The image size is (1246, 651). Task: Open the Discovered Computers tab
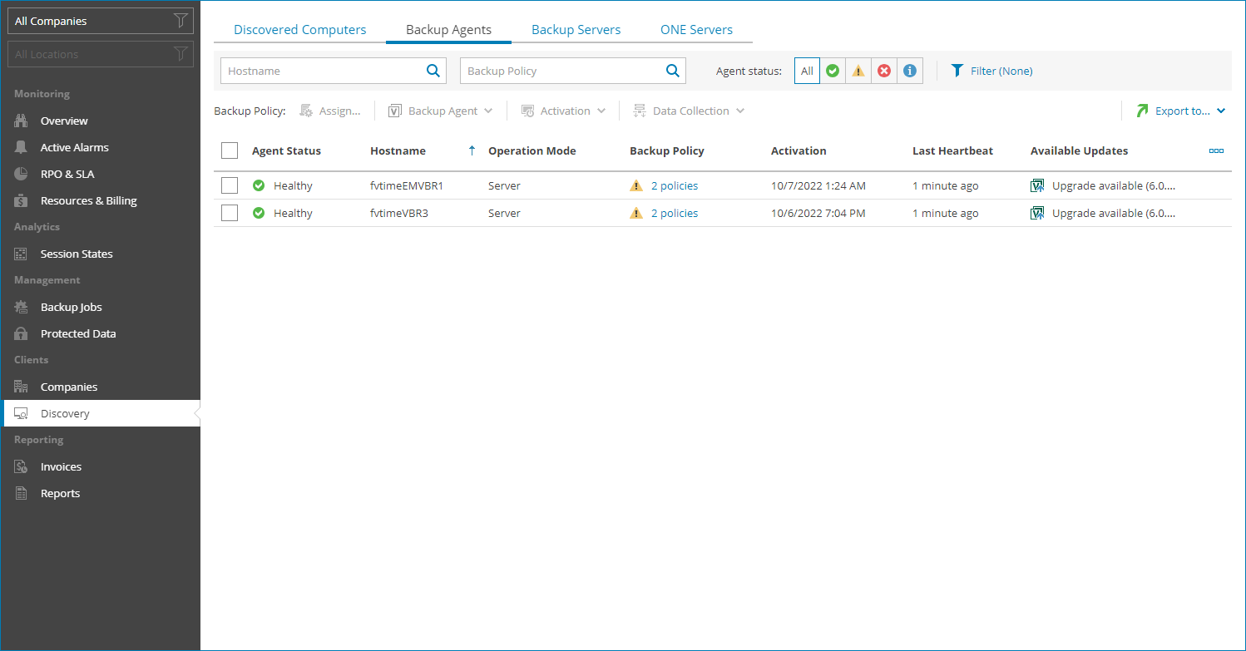[x=300, y=29]
